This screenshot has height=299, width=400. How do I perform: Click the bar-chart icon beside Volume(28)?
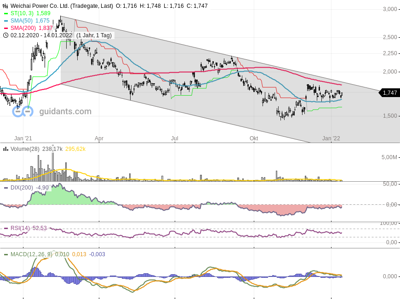[x=6, y=149]
